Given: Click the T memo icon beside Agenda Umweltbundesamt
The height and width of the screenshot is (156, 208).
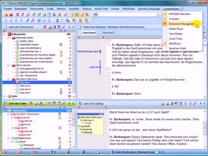Looking at the screenshot, I should 61,72.
